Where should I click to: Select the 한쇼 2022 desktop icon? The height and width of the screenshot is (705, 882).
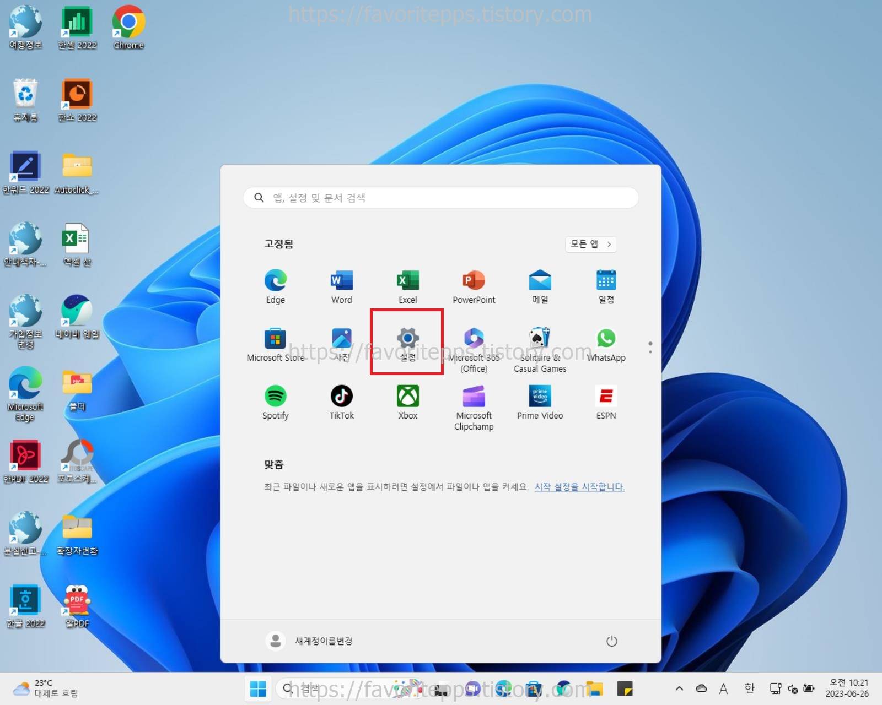pos(77,100)
